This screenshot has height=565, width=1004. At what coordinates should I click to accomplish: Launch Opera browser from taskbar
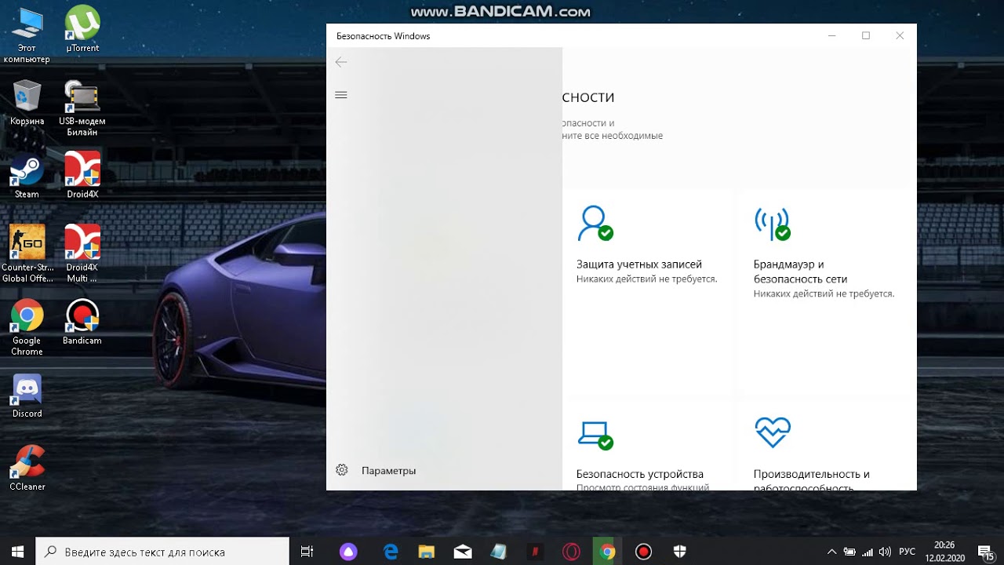pyautogui.click(x=571, y=552)
